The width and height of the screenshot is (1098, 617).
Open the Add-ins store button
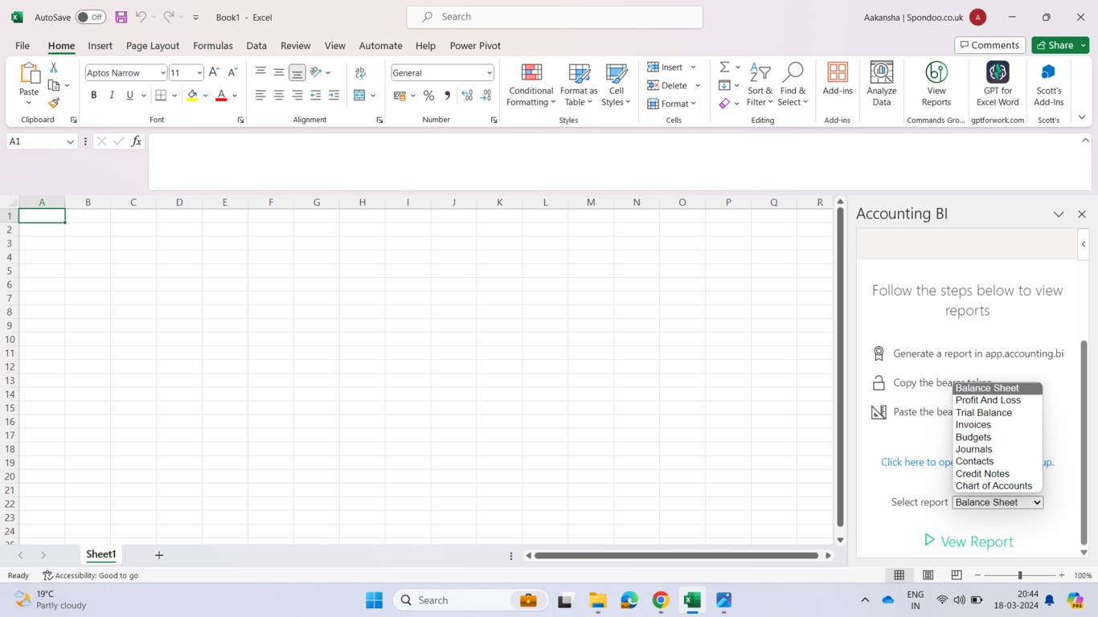coord(838,79)
